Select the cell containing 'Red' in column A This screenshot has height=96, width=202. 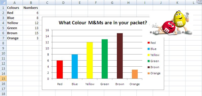coord(15,13)
